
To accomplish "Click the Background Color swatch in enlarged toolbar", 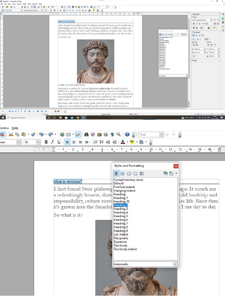I will click(142, 142).
